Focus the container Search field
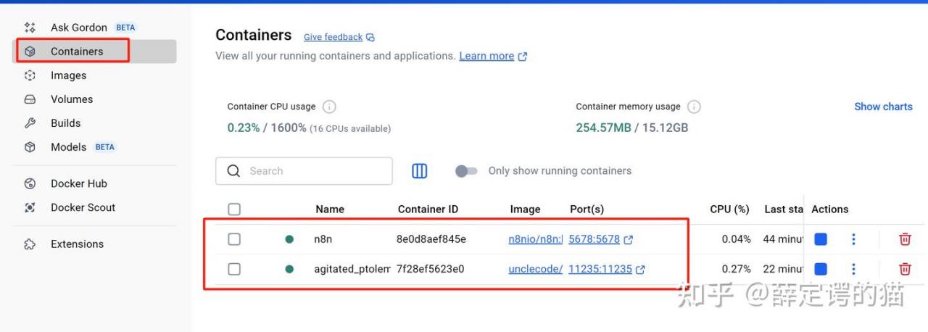Image resolution: width=928 pixels, height=332 pixels. (x=304, y=171)
